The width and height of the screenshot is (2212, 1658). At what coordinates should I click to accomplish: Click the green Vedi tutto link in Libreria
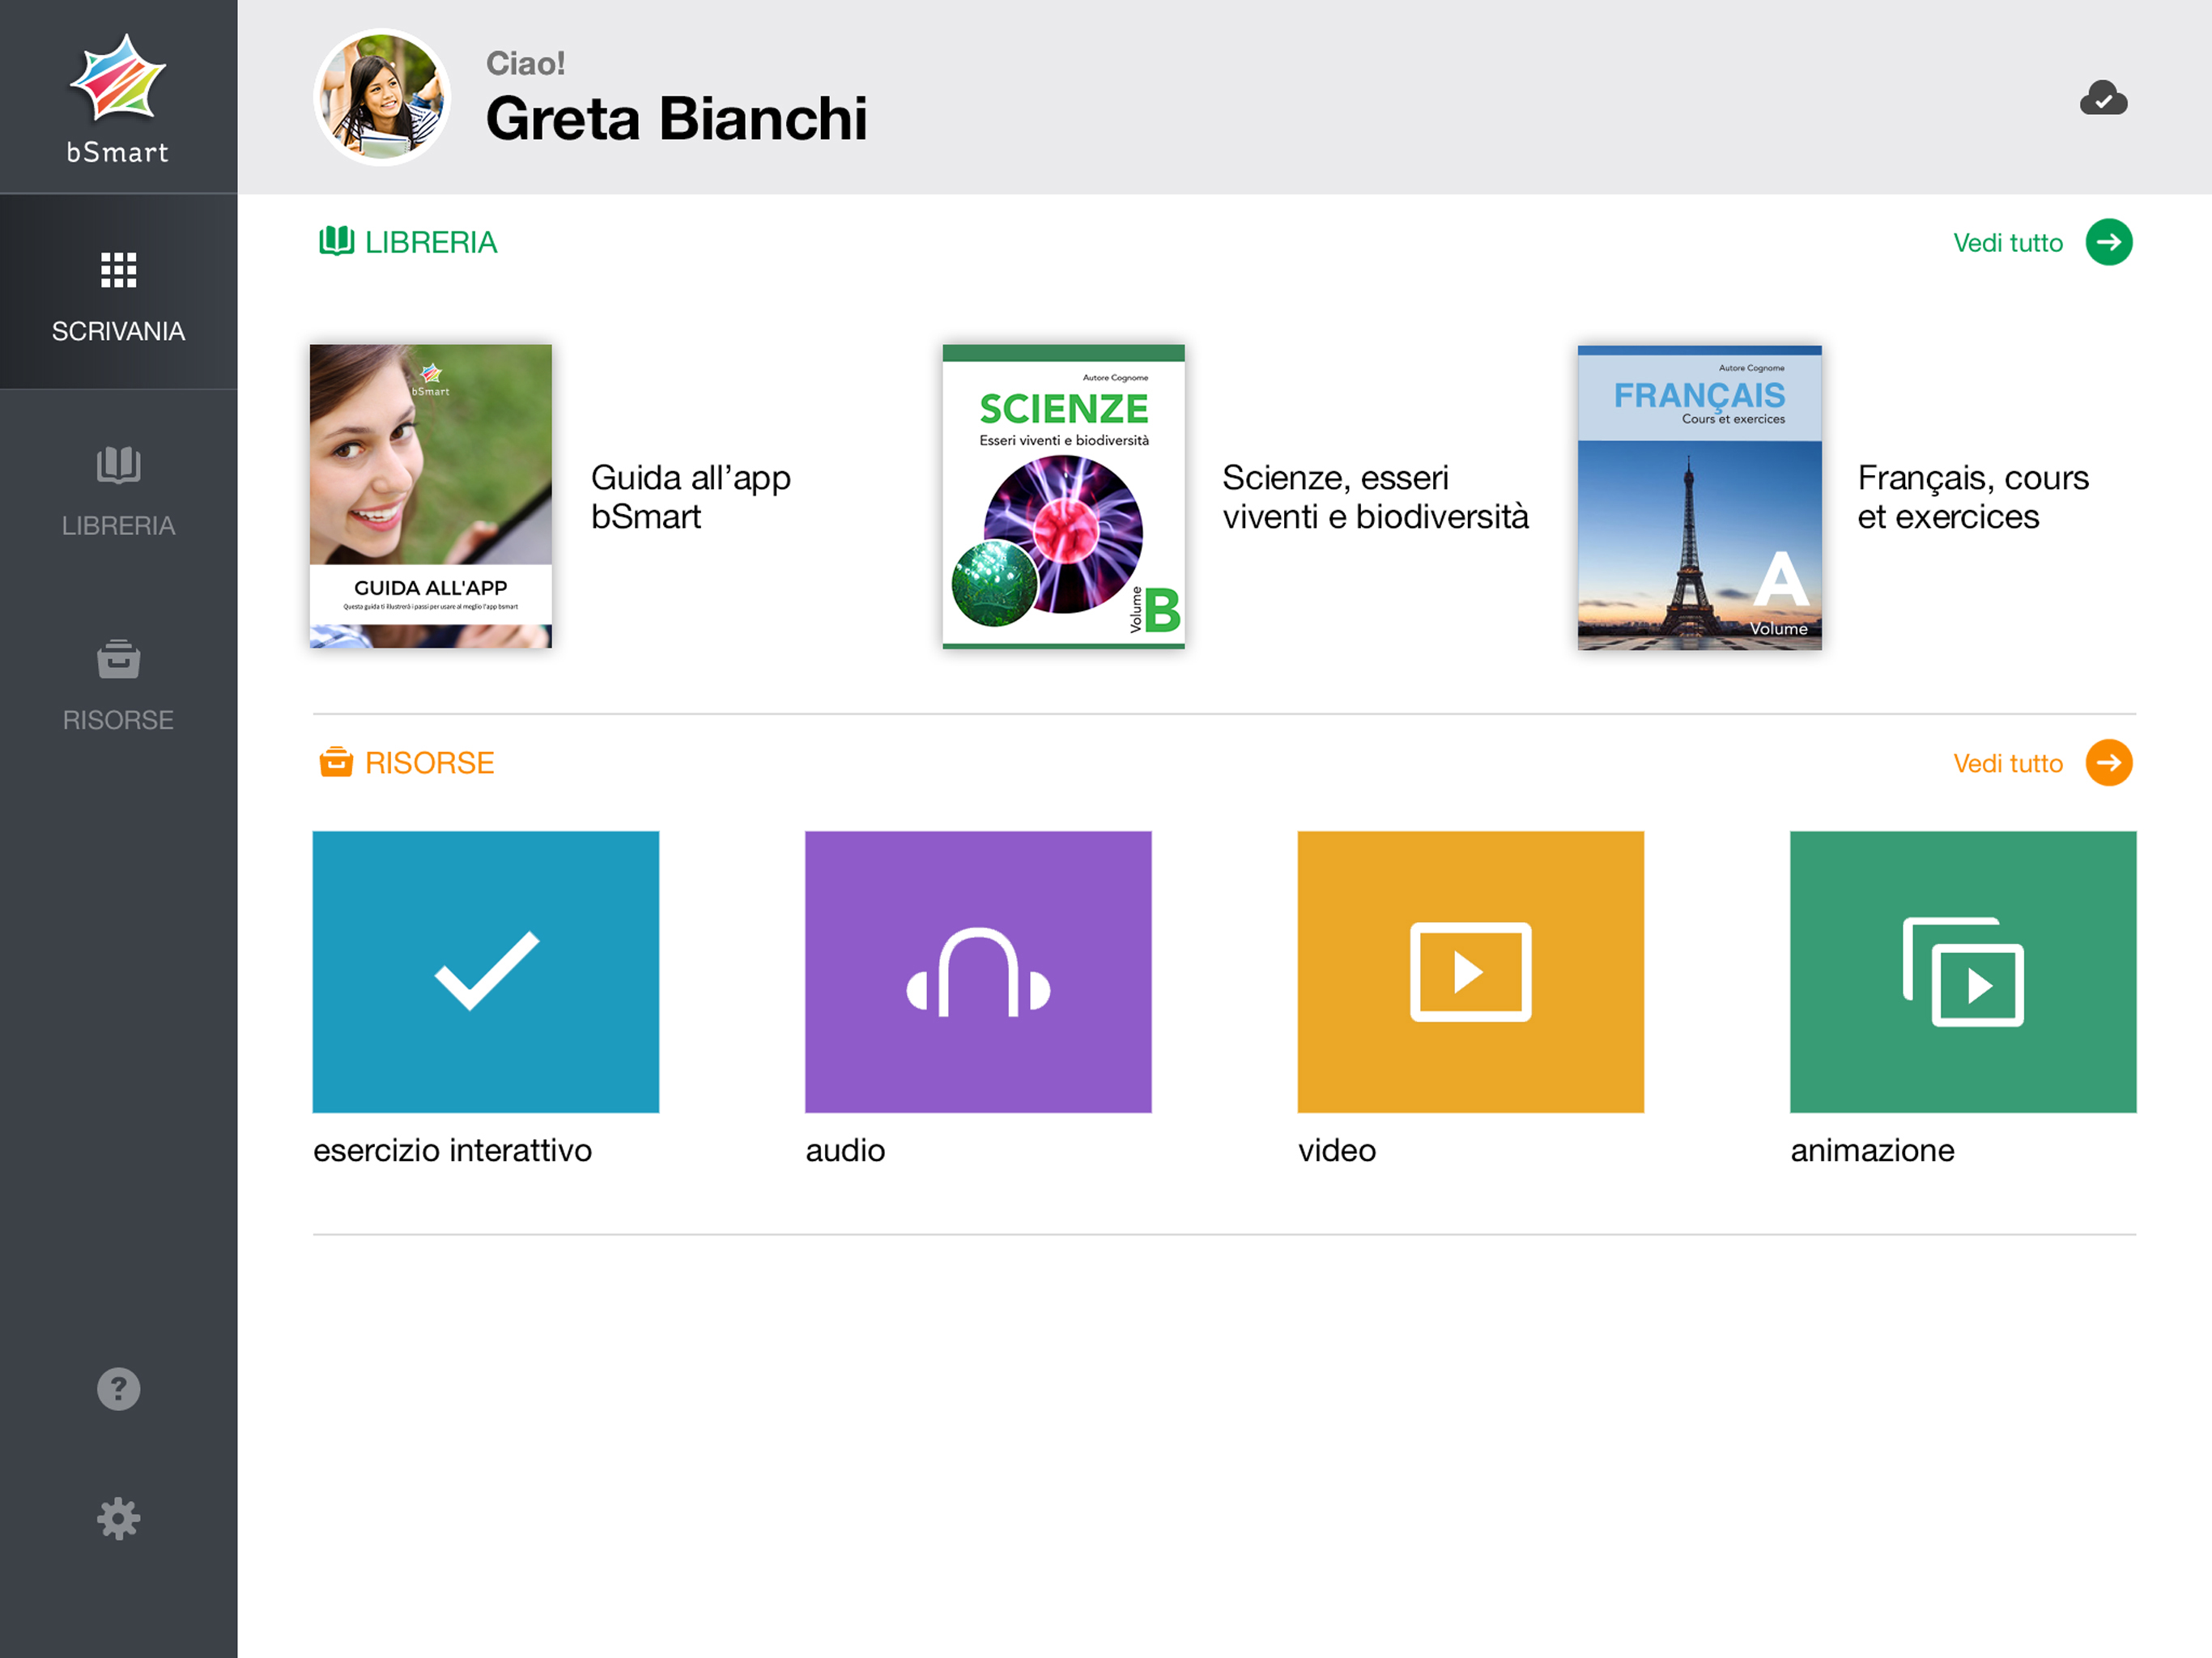click(x=2007, y=243)
